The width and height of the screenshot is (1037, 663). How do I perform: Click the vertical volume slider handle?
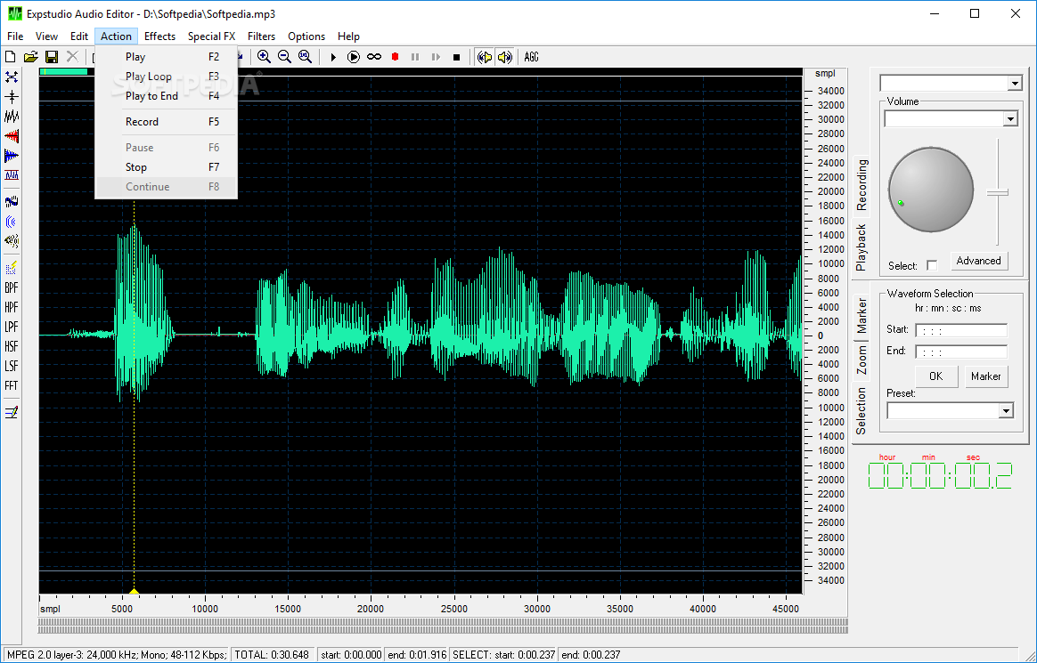(x=997, y=193)
